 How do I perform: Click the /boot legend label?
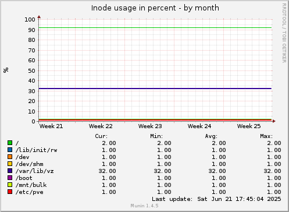24,178
